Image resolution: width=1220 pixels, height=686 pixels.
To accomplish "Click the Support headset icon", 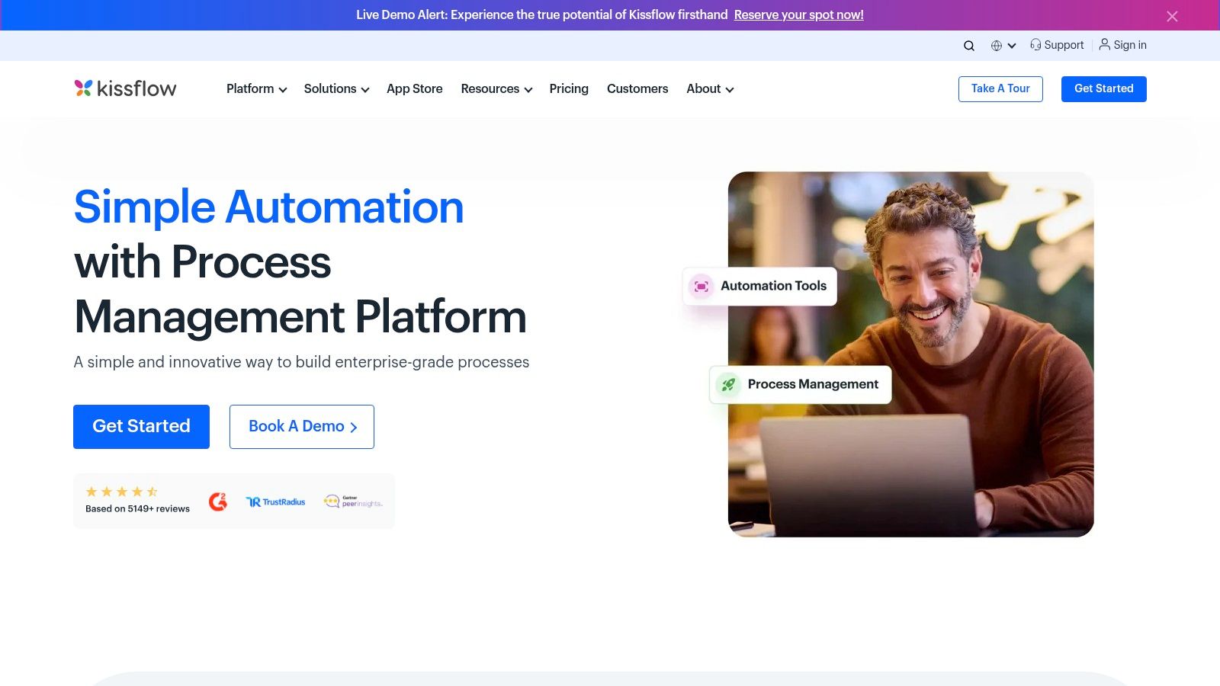I will coord(1035,45).
